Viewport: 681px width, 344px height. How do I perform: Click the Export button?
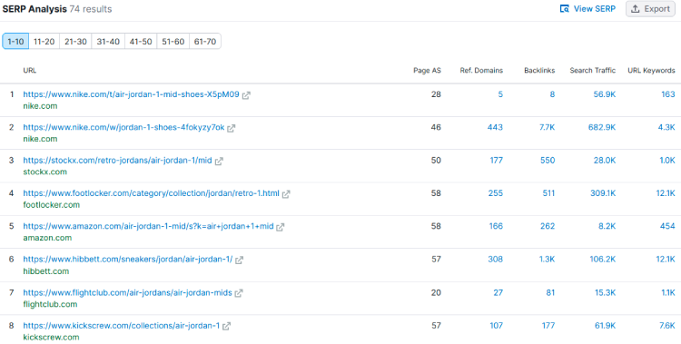point(650,9)
